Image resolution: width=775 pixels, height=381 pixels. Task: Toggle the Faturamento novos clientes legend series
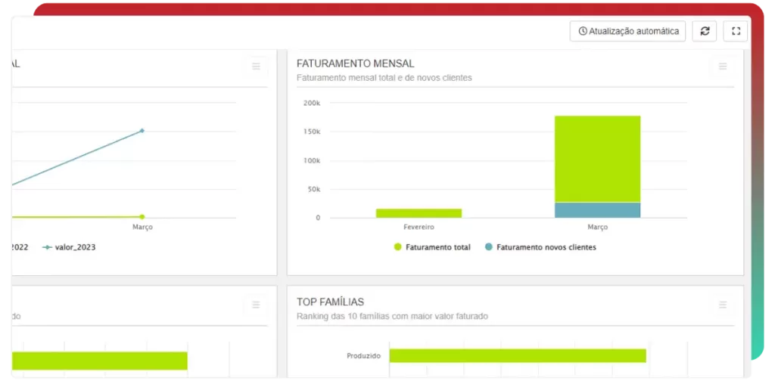pyautogui.click(x=546, y=247)
